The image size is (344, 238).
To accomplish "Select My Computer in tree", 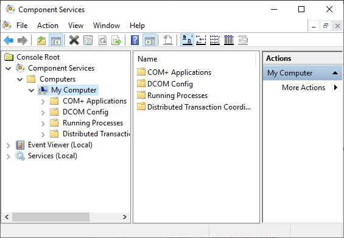I will (74, 90).
